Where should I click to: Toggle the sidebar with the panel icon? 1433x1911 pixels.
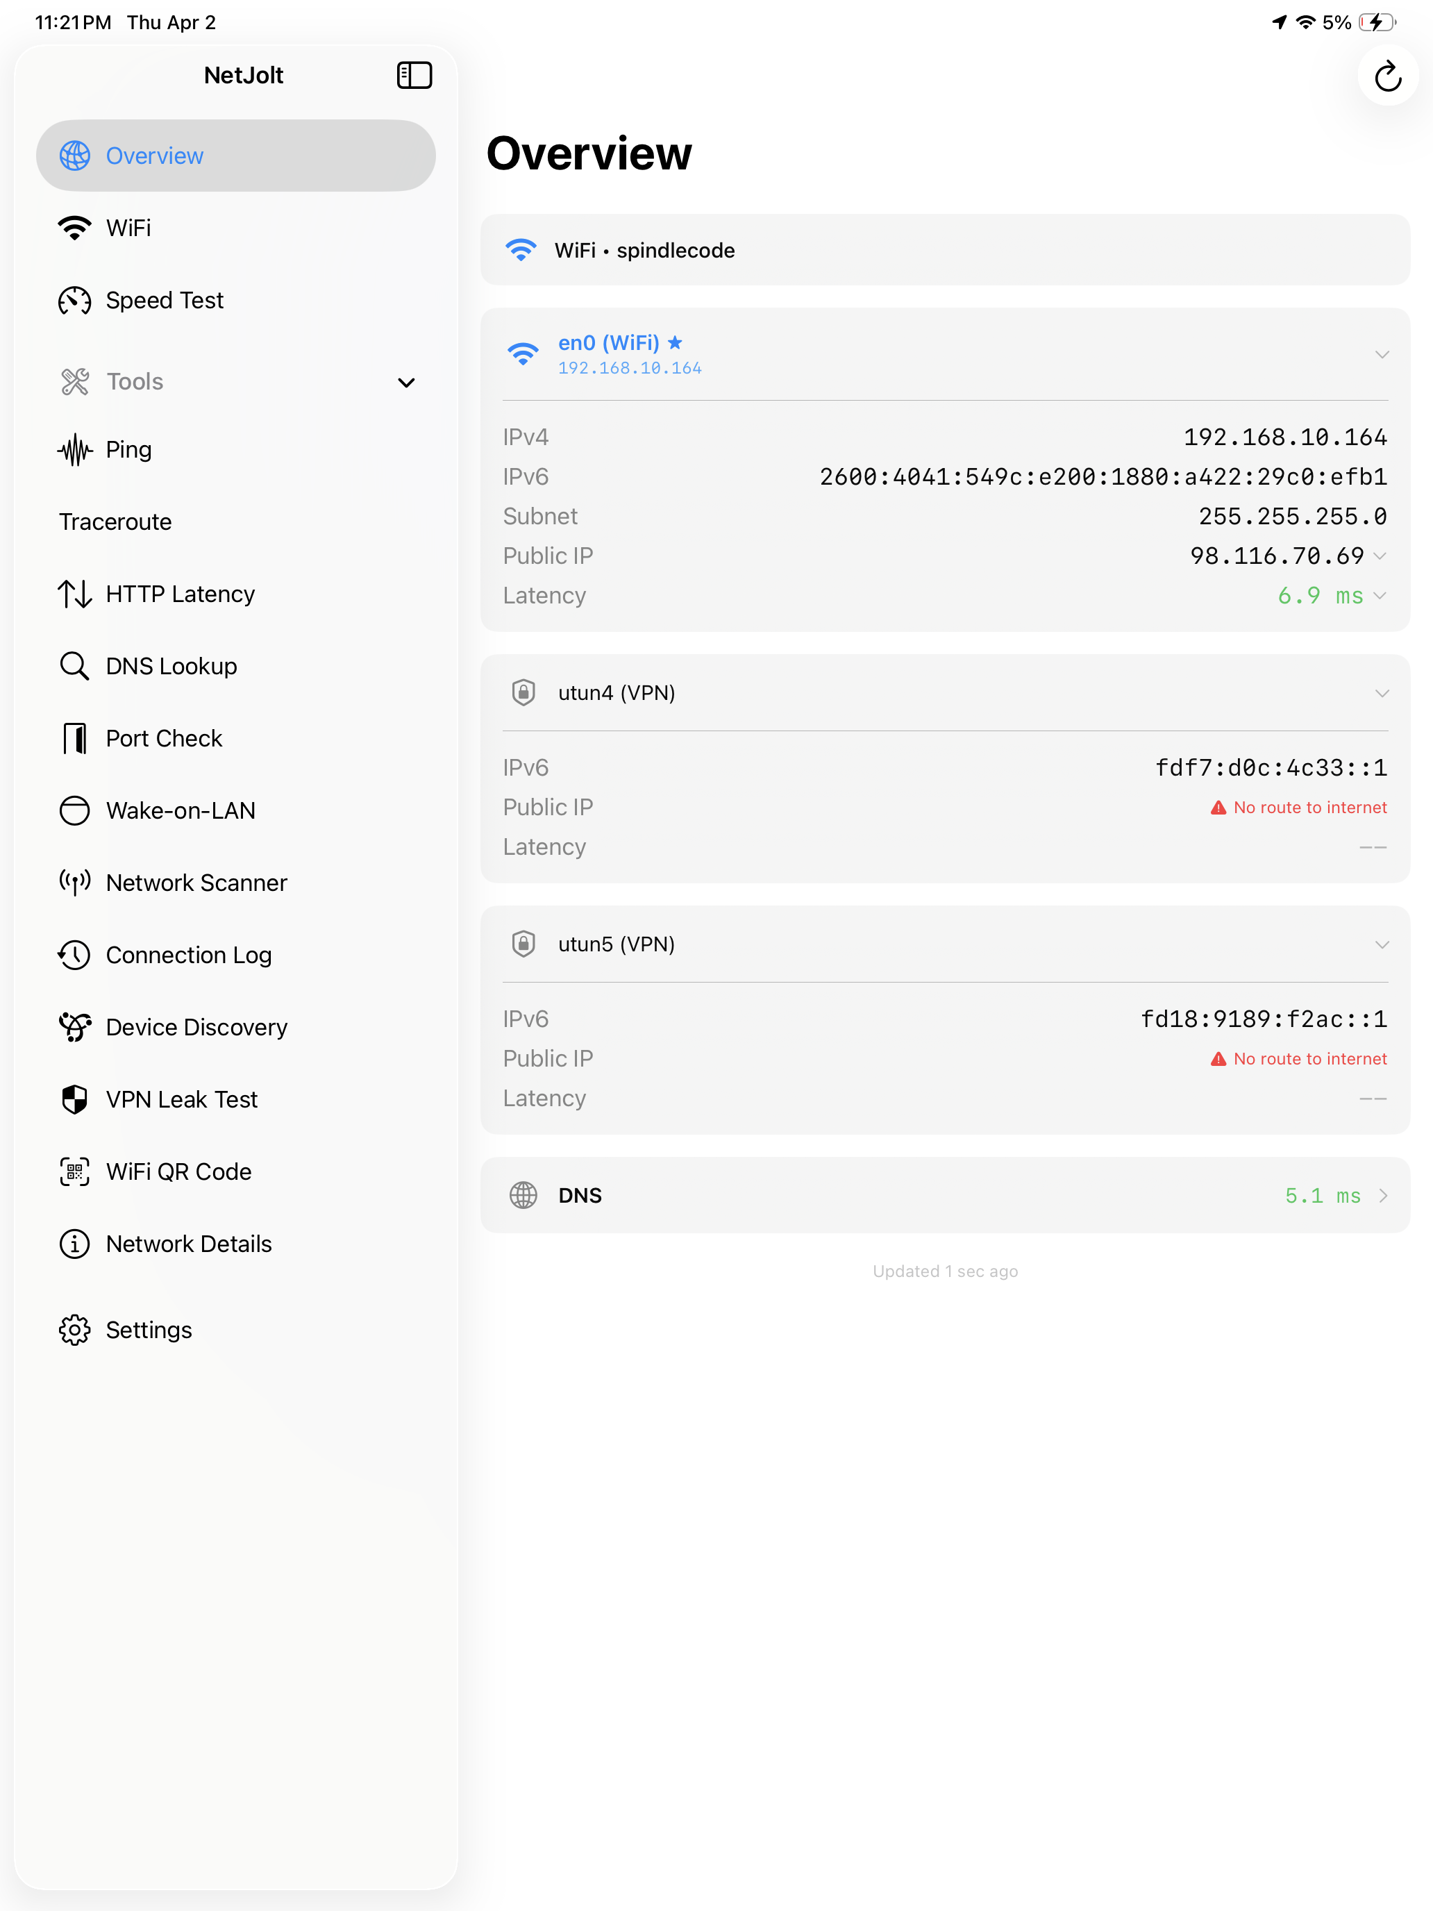[x=414, y=75]
